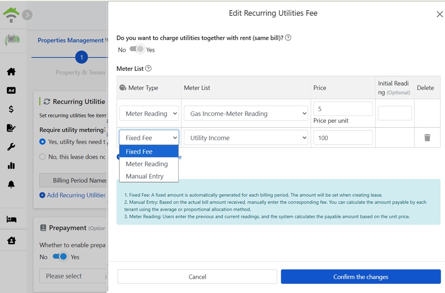Open the lease signing document icon
445x293 pixels.
[11, 128]
